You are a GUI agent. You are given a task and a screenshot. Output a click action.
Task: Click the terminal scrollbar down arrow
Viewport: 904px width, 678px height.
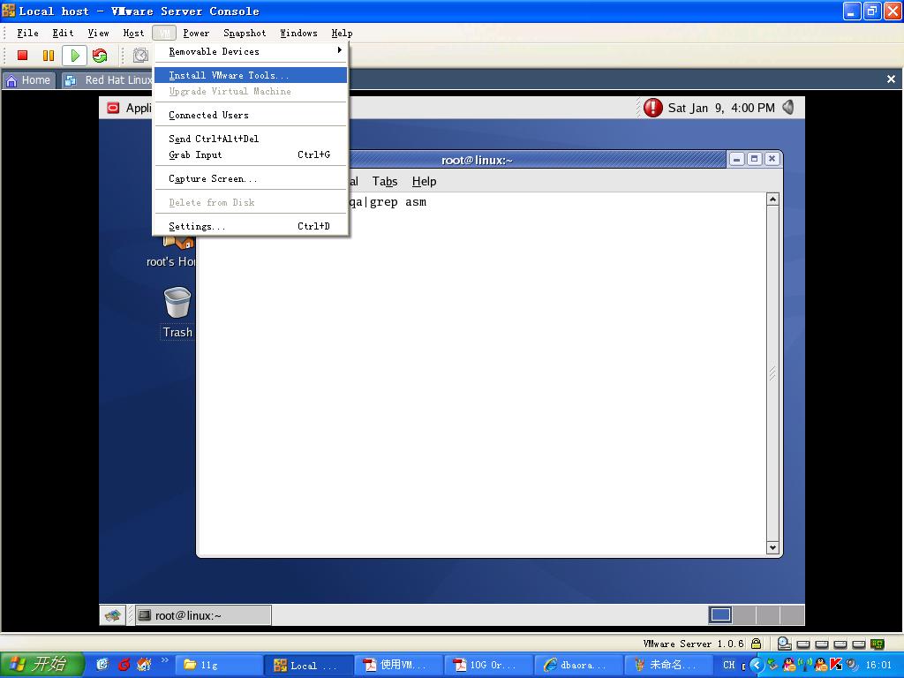point(772,547)
